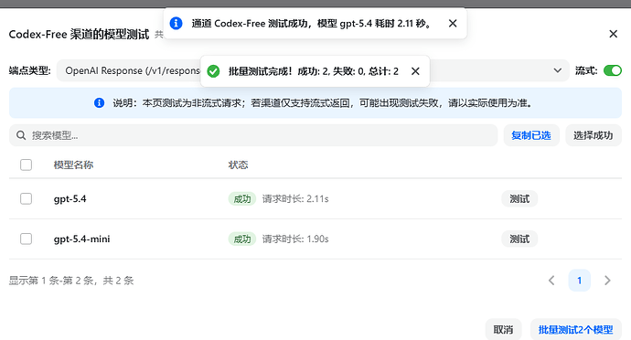
Task: Click the endpoint dropdown chevron arrow
Action: point(557,70)
